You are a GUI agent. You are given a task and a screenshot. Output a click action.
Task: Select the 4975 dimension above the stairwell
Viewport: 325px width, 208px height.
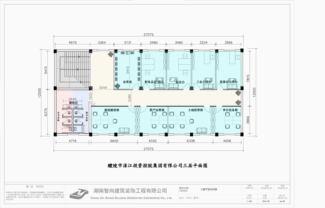coord(73,42)
